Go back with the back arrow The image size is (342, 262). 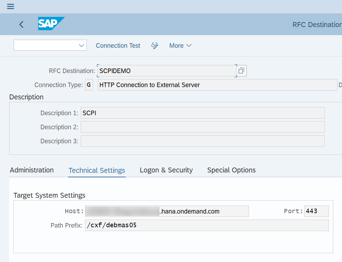[21, 25]
